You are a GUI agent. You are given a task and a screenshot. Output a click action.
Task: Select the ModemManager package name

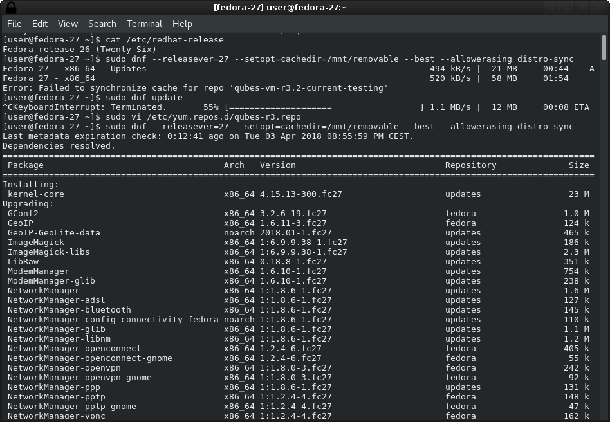pyautogui.click(x=39, y=271)
